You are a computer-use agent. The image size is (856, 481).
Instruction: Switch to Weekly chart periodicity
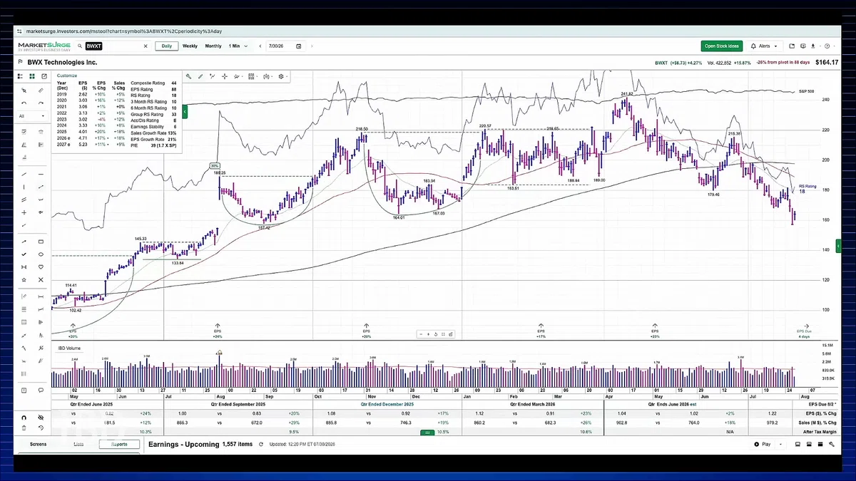(x=190, y=46)
